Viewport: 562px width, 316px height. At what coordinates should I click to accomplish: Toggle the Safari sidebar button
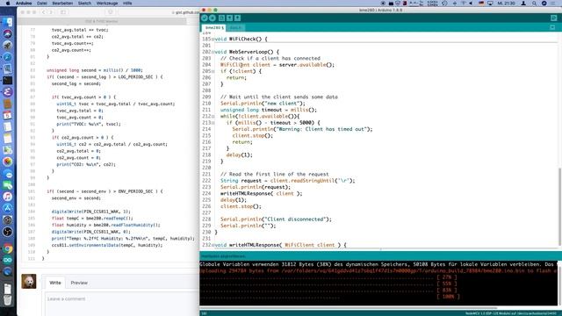point(63,12)
